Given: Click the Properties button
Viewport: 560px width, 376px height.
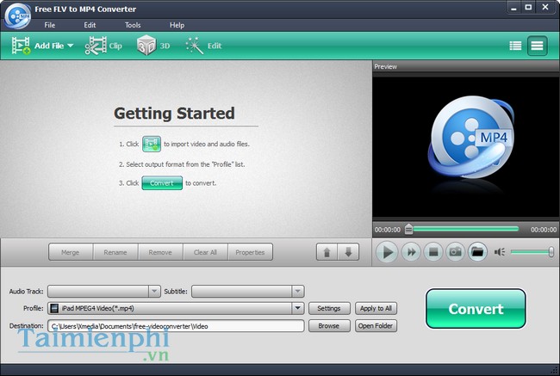Looking at the screenshot, I should (250, 252).
